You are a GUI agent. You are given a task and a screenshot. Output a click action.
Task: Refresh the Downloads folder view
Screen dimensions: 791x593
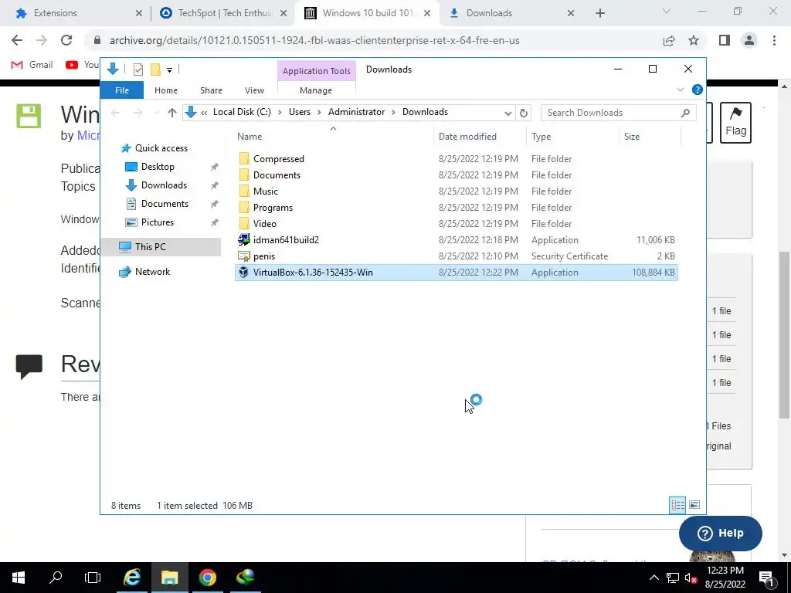point(524,113)
